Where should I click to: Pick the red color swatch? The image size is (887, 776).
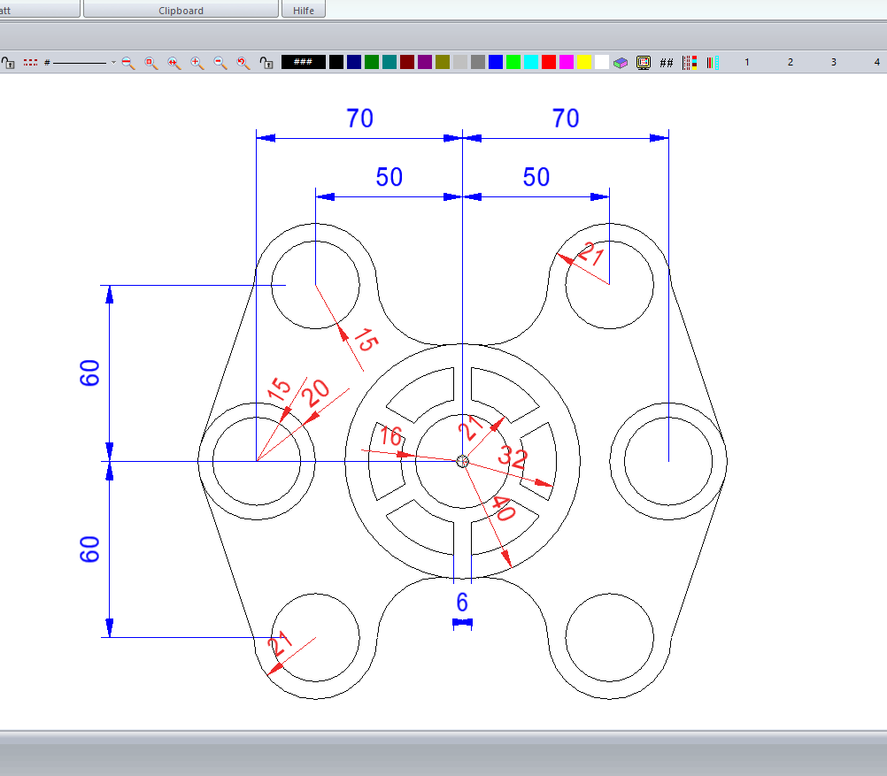(549, 62)
